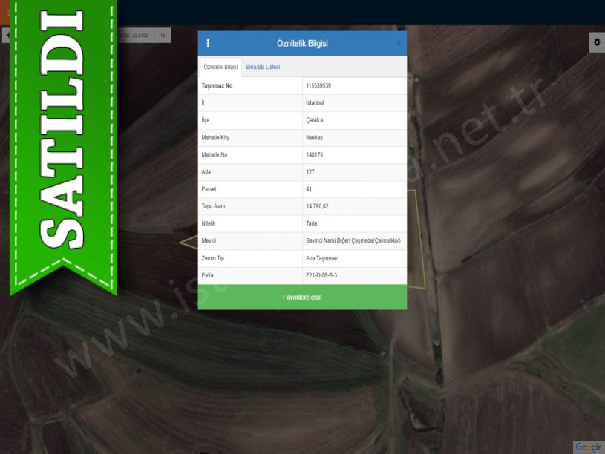605x454 pixels.
Task: Click the İlçe value Çatalca
Action: 315,120
